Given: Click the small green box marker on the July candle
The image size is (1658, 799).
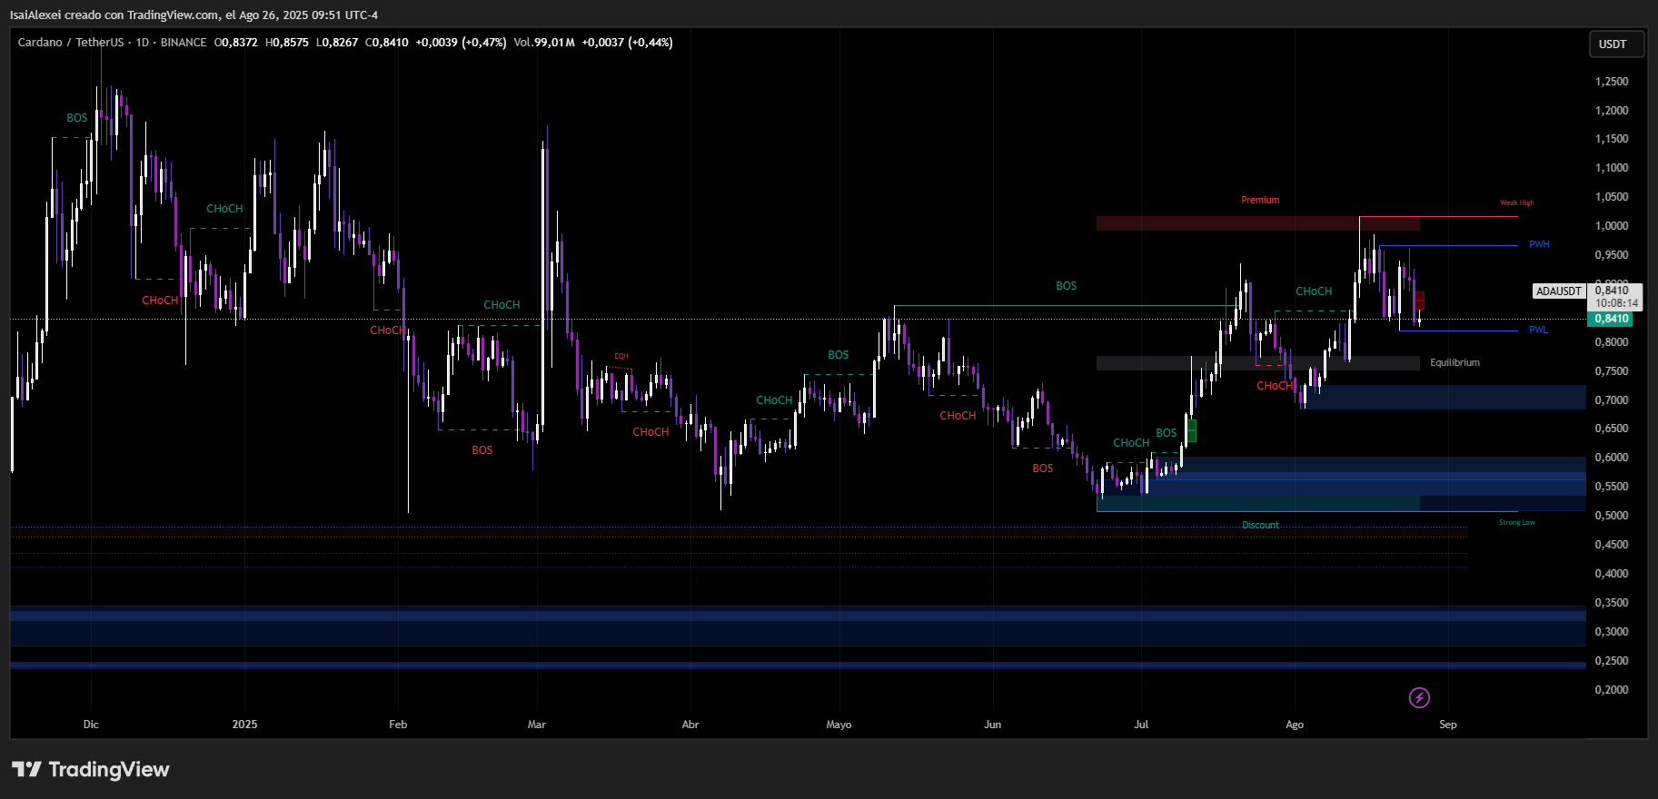Looking at the screenshot, I should click(x=1191, y=430).
